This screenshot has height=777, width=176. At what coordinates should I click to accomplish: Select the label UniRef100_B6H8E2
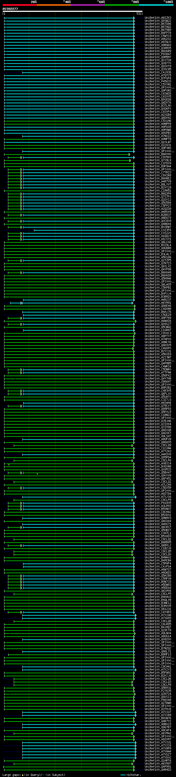[158, 179]
